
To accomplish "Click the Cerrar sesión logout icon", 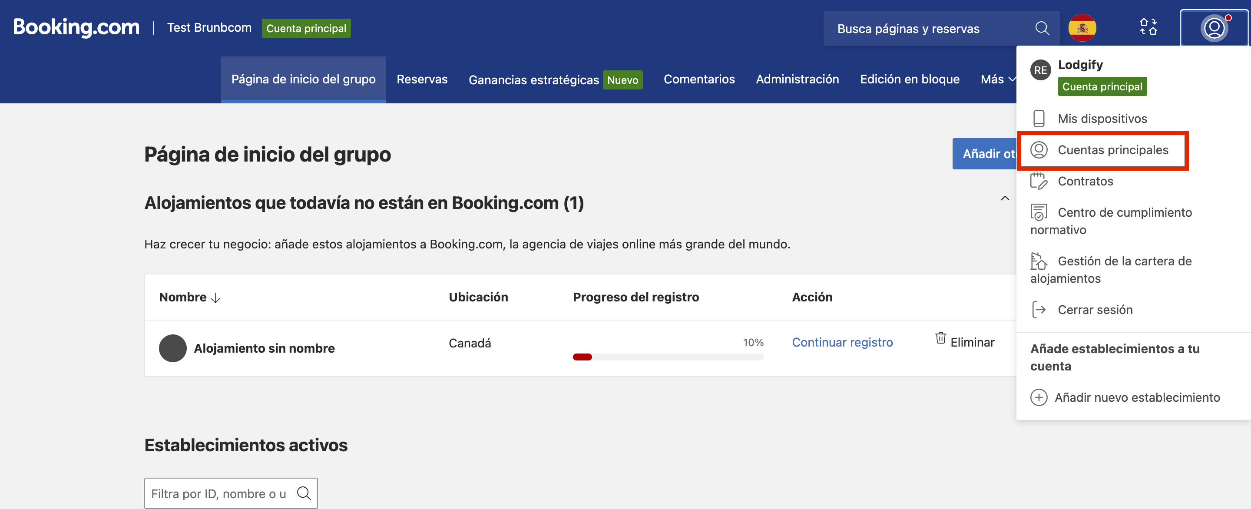I will [x=1038, y=309].
